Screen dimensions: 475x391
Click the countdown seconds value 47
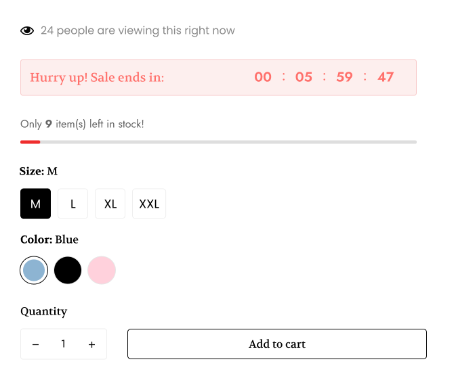click(x=386, y=77)
